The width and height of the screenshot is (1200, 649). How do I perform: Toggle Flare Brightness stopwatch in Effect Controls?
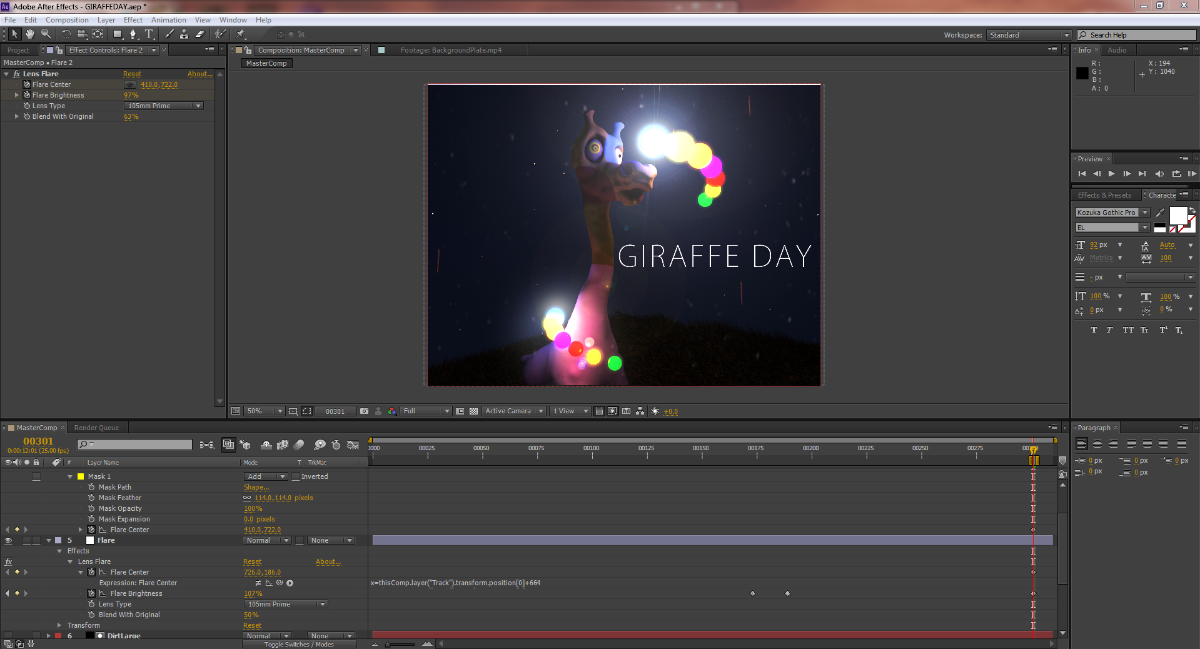point(27,95)
